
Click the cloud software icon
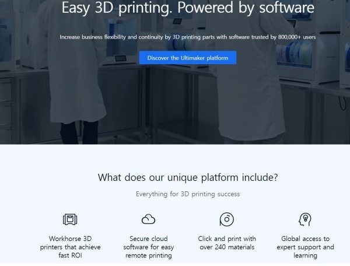coord(148,219)
